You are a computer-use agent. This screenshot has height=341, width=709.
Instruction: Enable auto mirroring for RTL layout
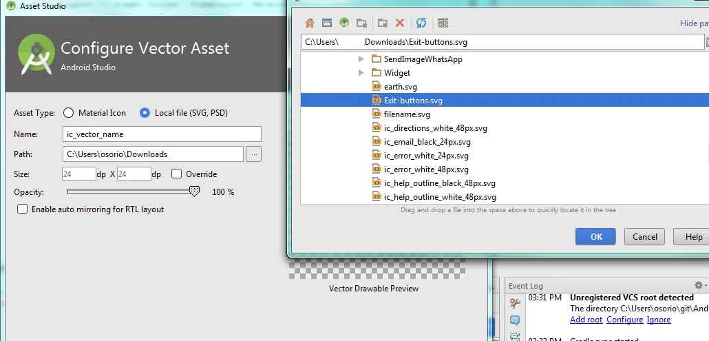(x=23, y=209)
